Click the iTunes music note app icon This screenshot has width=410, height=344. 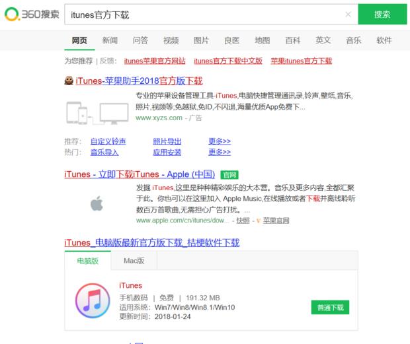click(93, 300)
